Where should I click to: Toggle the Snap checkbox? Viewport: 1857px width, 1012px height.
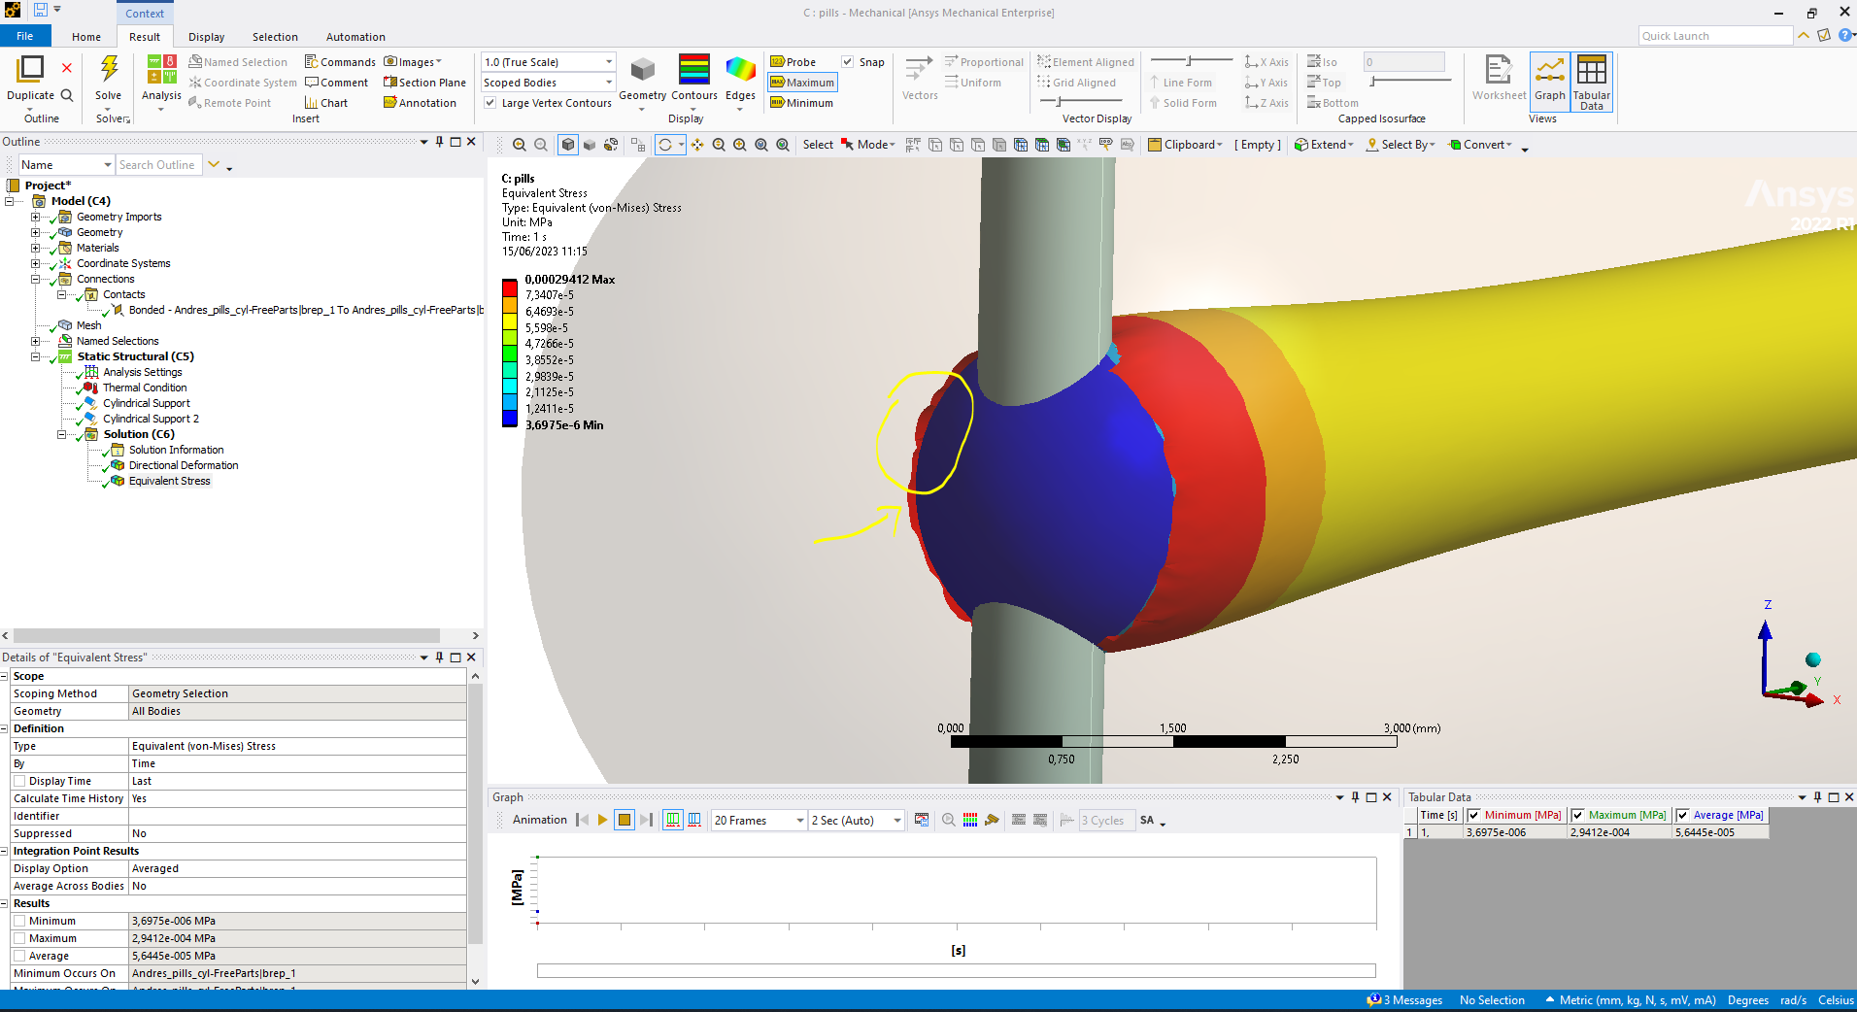[848, 62]
